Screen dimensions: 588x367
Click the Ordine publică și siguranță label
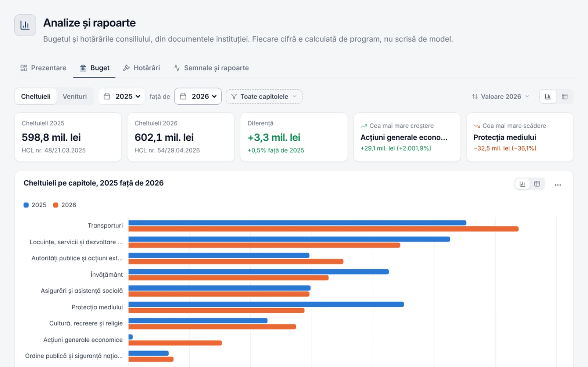(x=74, y=356)
